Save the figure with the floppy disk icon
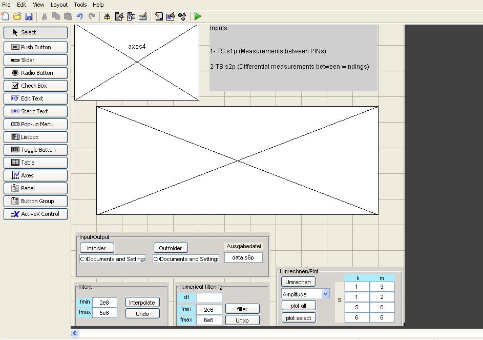This screenshot has width=483, height=340. pos(29,16)
